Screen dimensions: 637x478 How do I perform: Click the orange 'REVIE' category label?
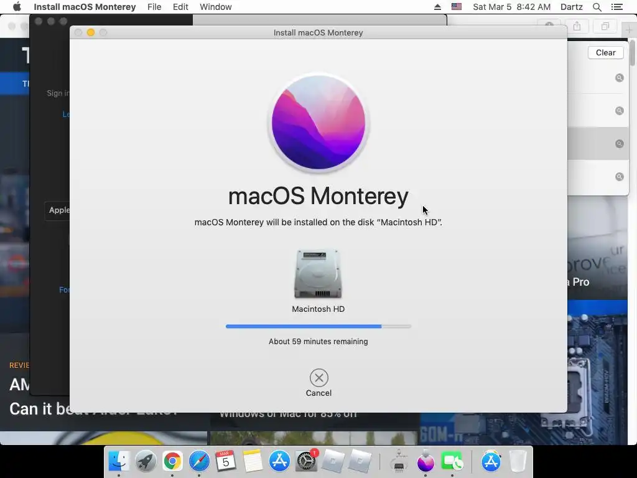click(19, 365)
